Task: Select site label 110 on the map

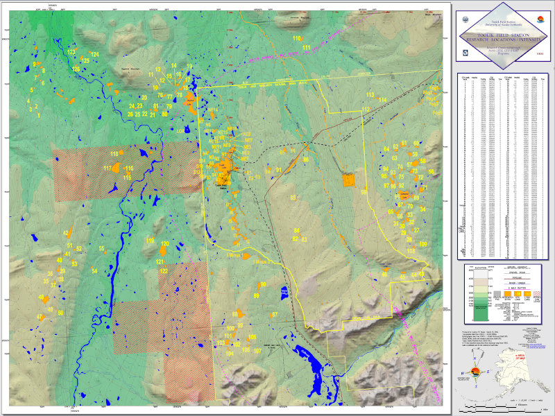Action: pyautogui.click(x=297, y=38)
